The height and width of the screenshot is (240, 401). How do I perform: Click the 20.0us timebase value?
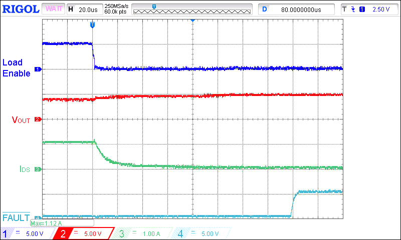(88, 9)
